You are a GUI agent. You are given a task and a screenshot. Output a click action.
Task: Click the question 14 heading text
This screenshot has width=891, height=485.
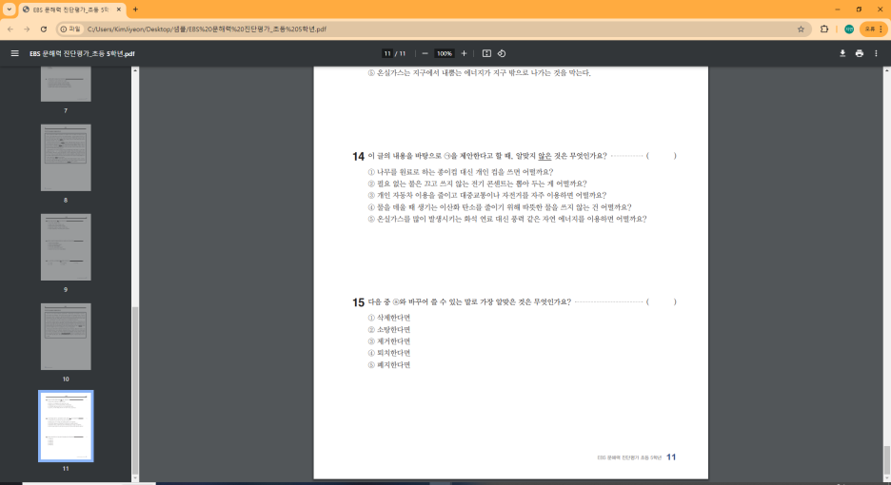487,156
